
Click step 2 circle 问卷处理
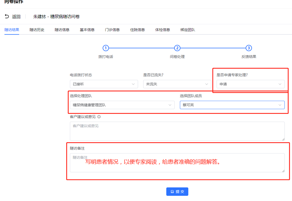tap(177, 48)
